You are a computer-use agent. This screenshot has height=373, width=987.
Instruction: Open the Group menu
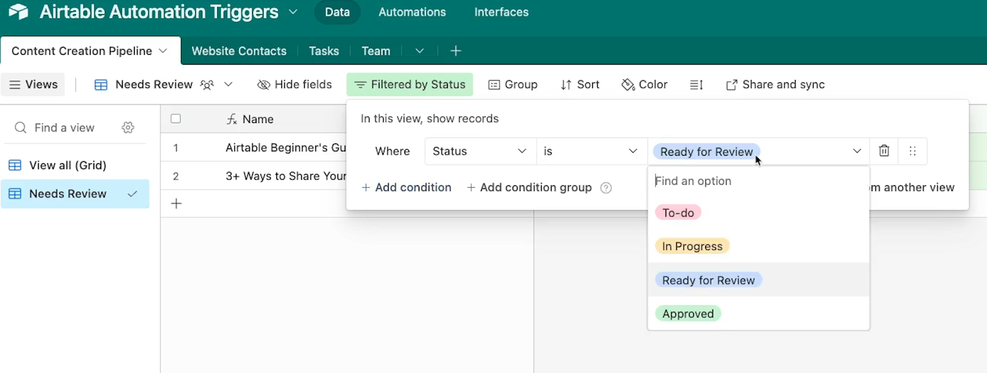tap(513, 84)
